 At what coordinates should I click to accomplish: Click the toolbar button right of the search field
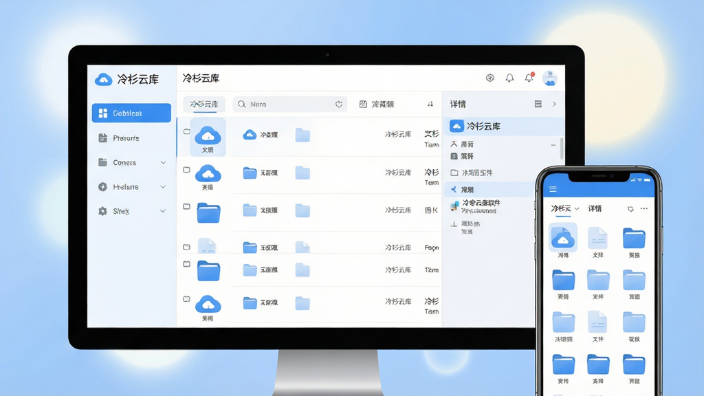[x=377, y=104]
